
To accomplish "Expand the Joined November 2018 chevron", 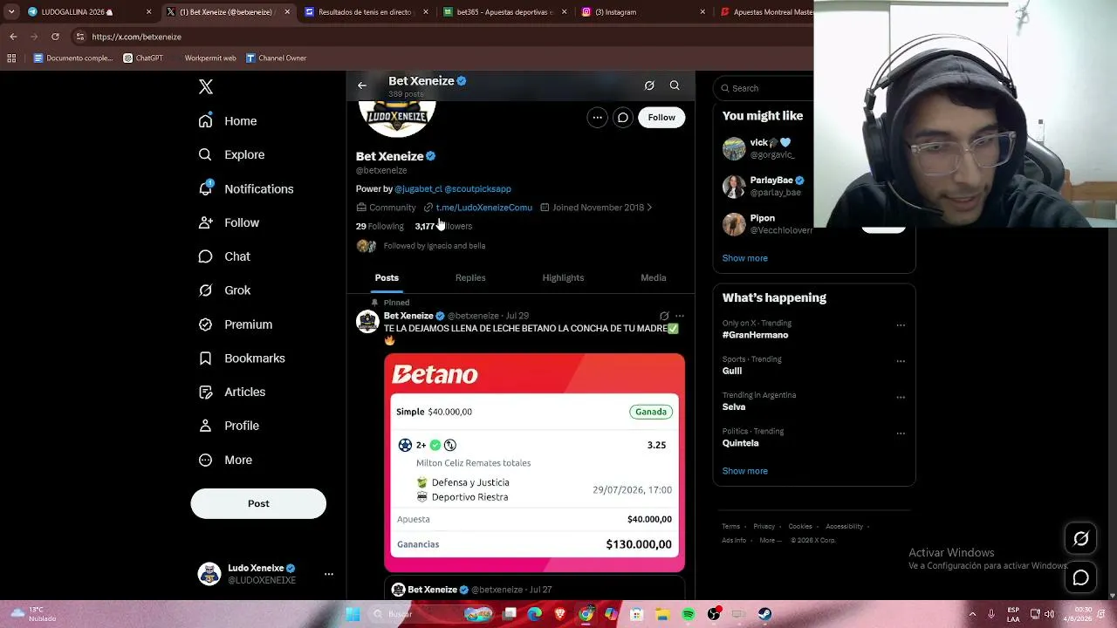I will pyautogui.click(x=649, y=208).
